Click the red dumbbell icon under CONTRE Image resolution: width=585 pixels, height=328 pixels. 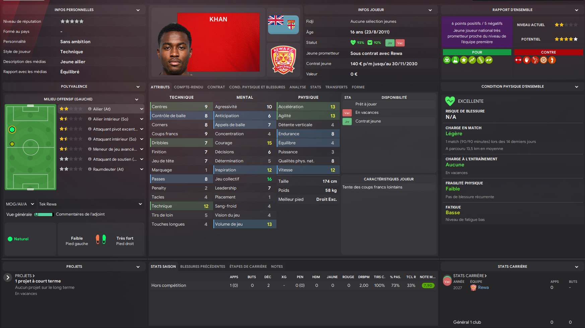coord(518,60)
